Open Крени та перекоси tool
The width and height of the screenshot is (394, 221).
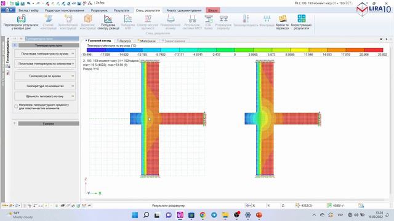point(283,22)
